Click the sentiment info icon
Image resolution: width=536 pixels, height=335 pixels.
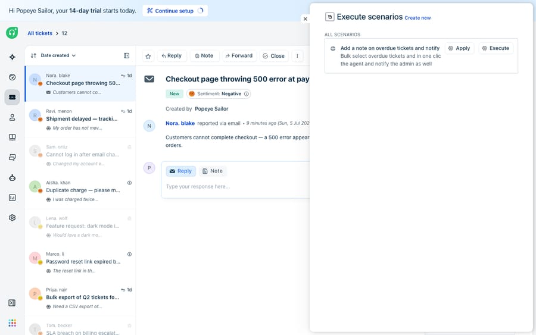click(x=247, y=94)
